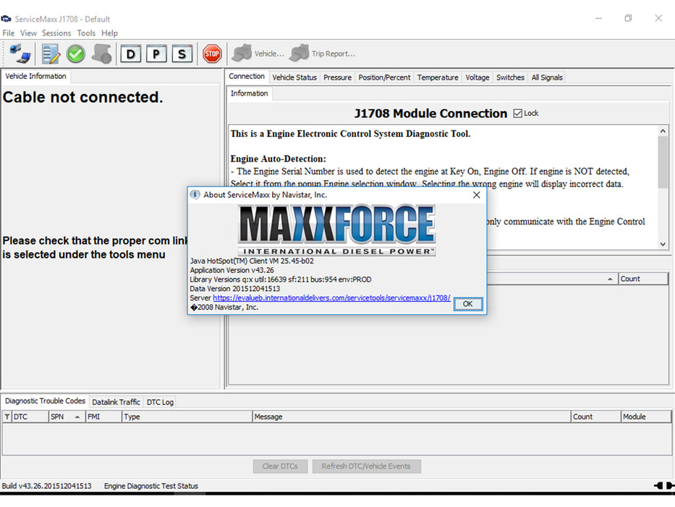This screenshot has width=675, height=507.
Task: Click Refresh DTC/Vehicle Events button
Action: pos(366,466)
